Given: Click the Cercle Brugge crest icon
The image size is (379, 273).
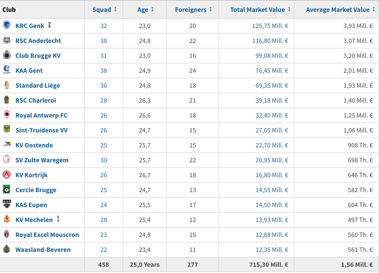Looking at the screenshot, I should [7, 190].
